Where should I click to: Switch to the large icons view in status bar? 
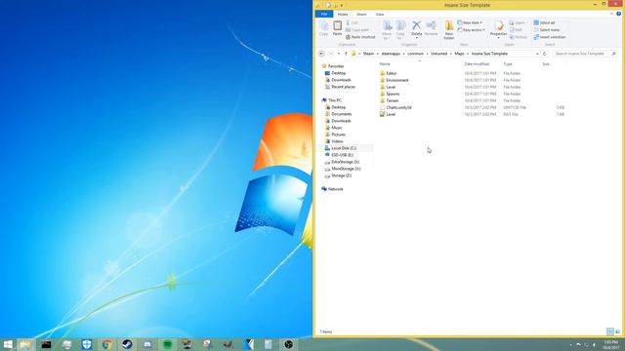(617, 331)
